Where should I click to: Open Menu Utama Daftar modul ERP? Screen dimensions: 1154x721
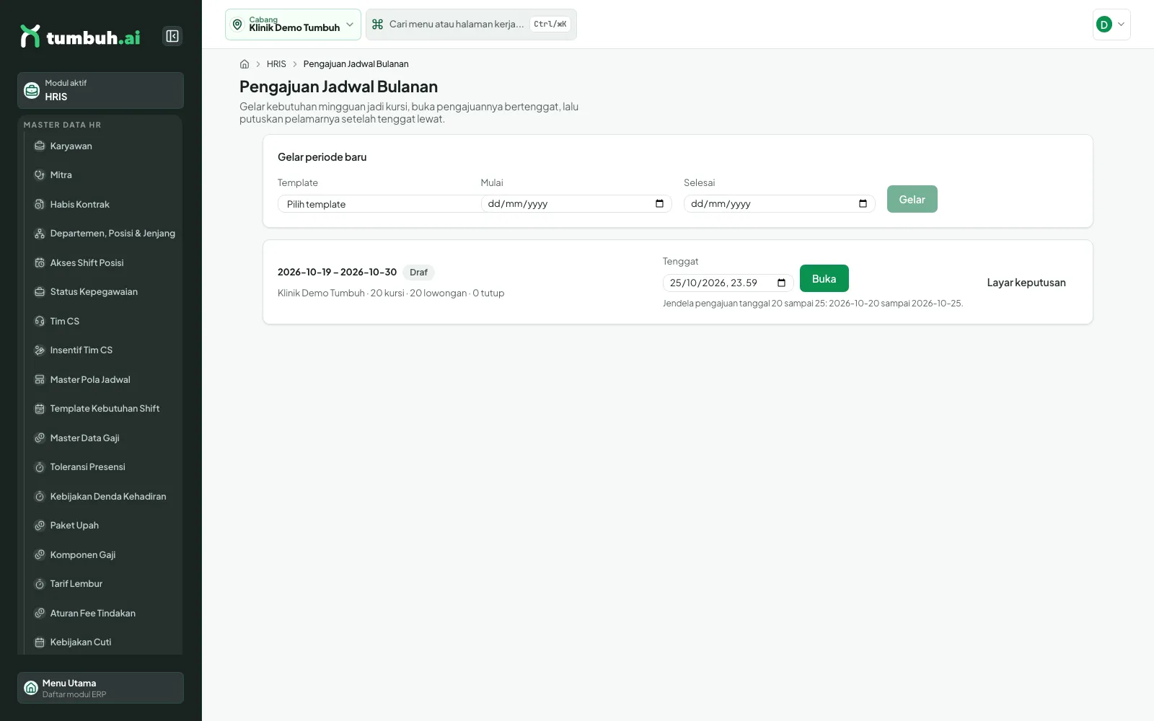tap(100, 688)
